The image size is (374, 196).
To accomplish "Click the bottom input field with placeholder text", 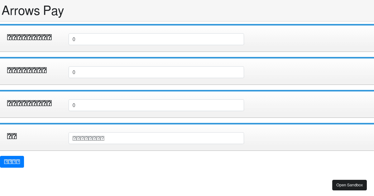I will coord(156,138).
